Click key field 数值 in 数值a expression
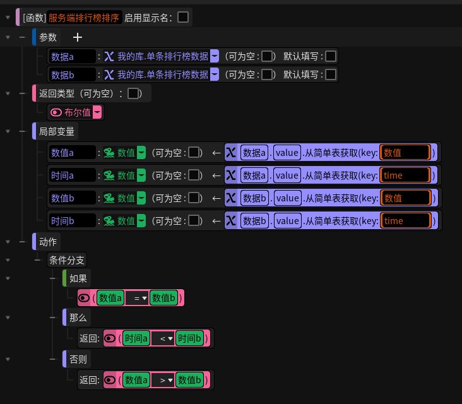Image resolution: width=462 pixels, height=404 pixels. [x=405, y=153]
